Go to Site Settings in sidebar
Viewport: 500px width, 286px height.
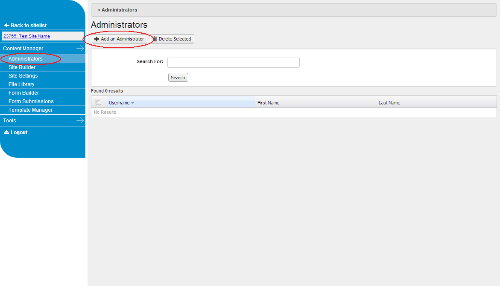click(x=23, y=76)
